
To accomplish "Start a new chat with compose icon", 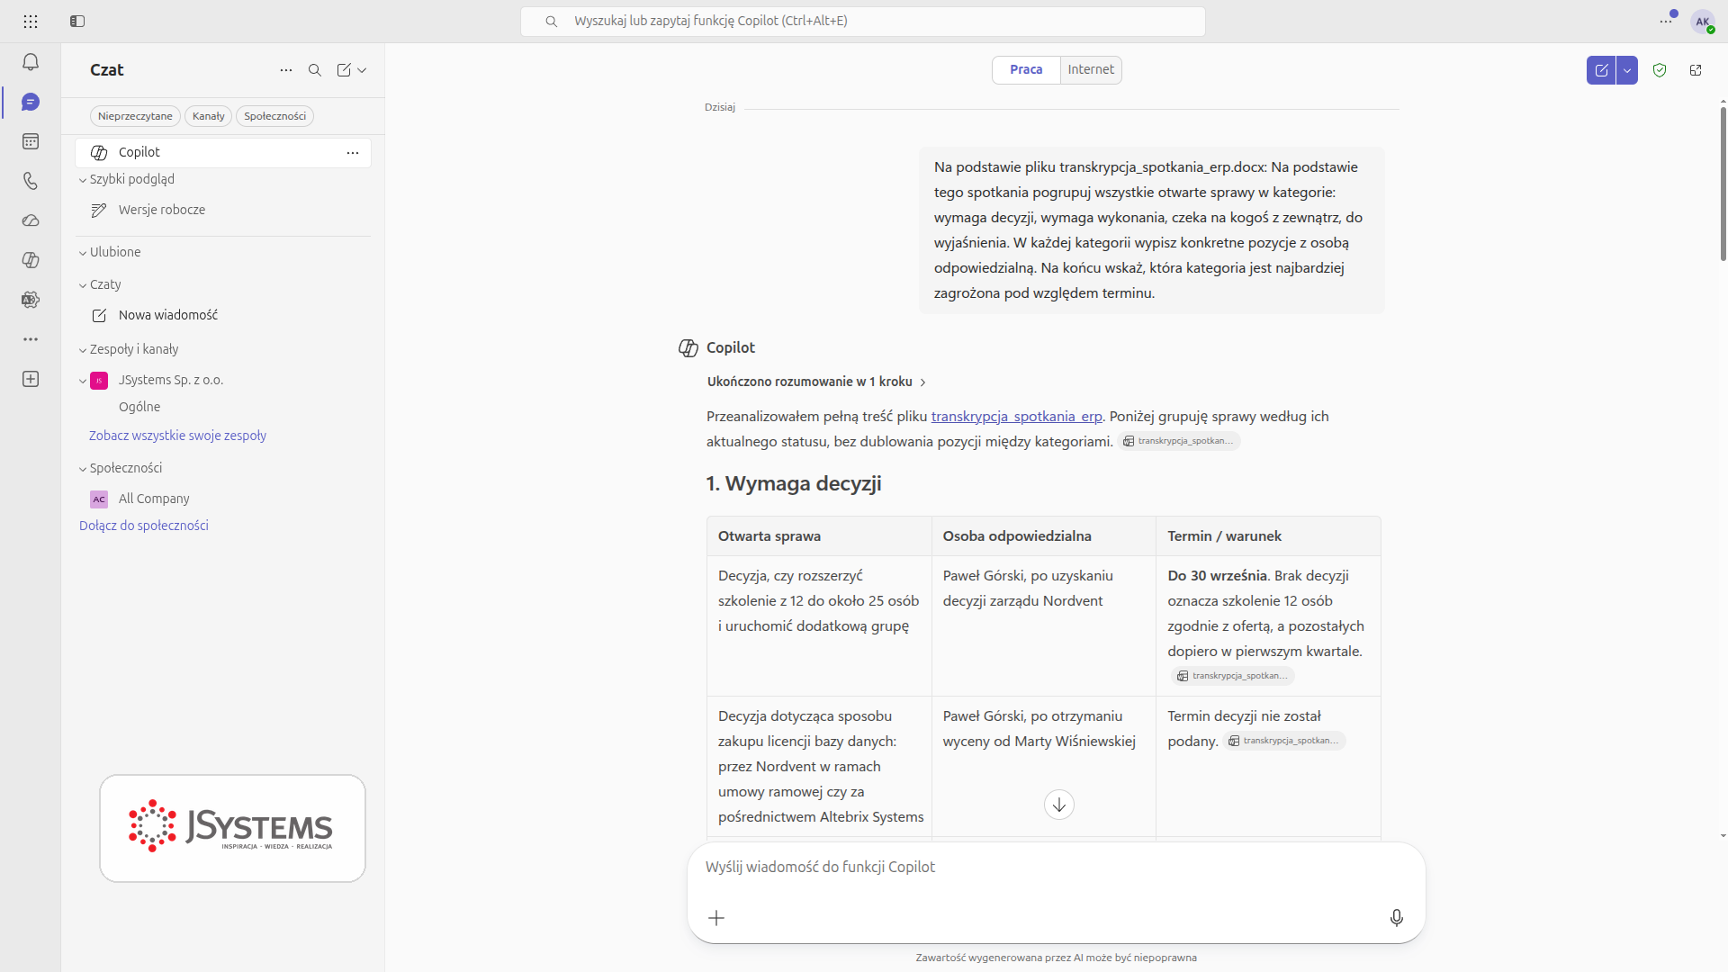I will pyautogui.click(x=344, y=70).
